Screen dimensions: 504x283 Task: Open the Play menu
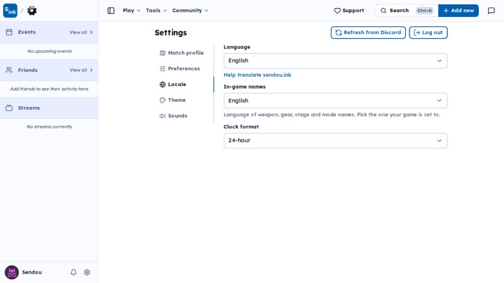pyautogui.click(x=132, y=11)
